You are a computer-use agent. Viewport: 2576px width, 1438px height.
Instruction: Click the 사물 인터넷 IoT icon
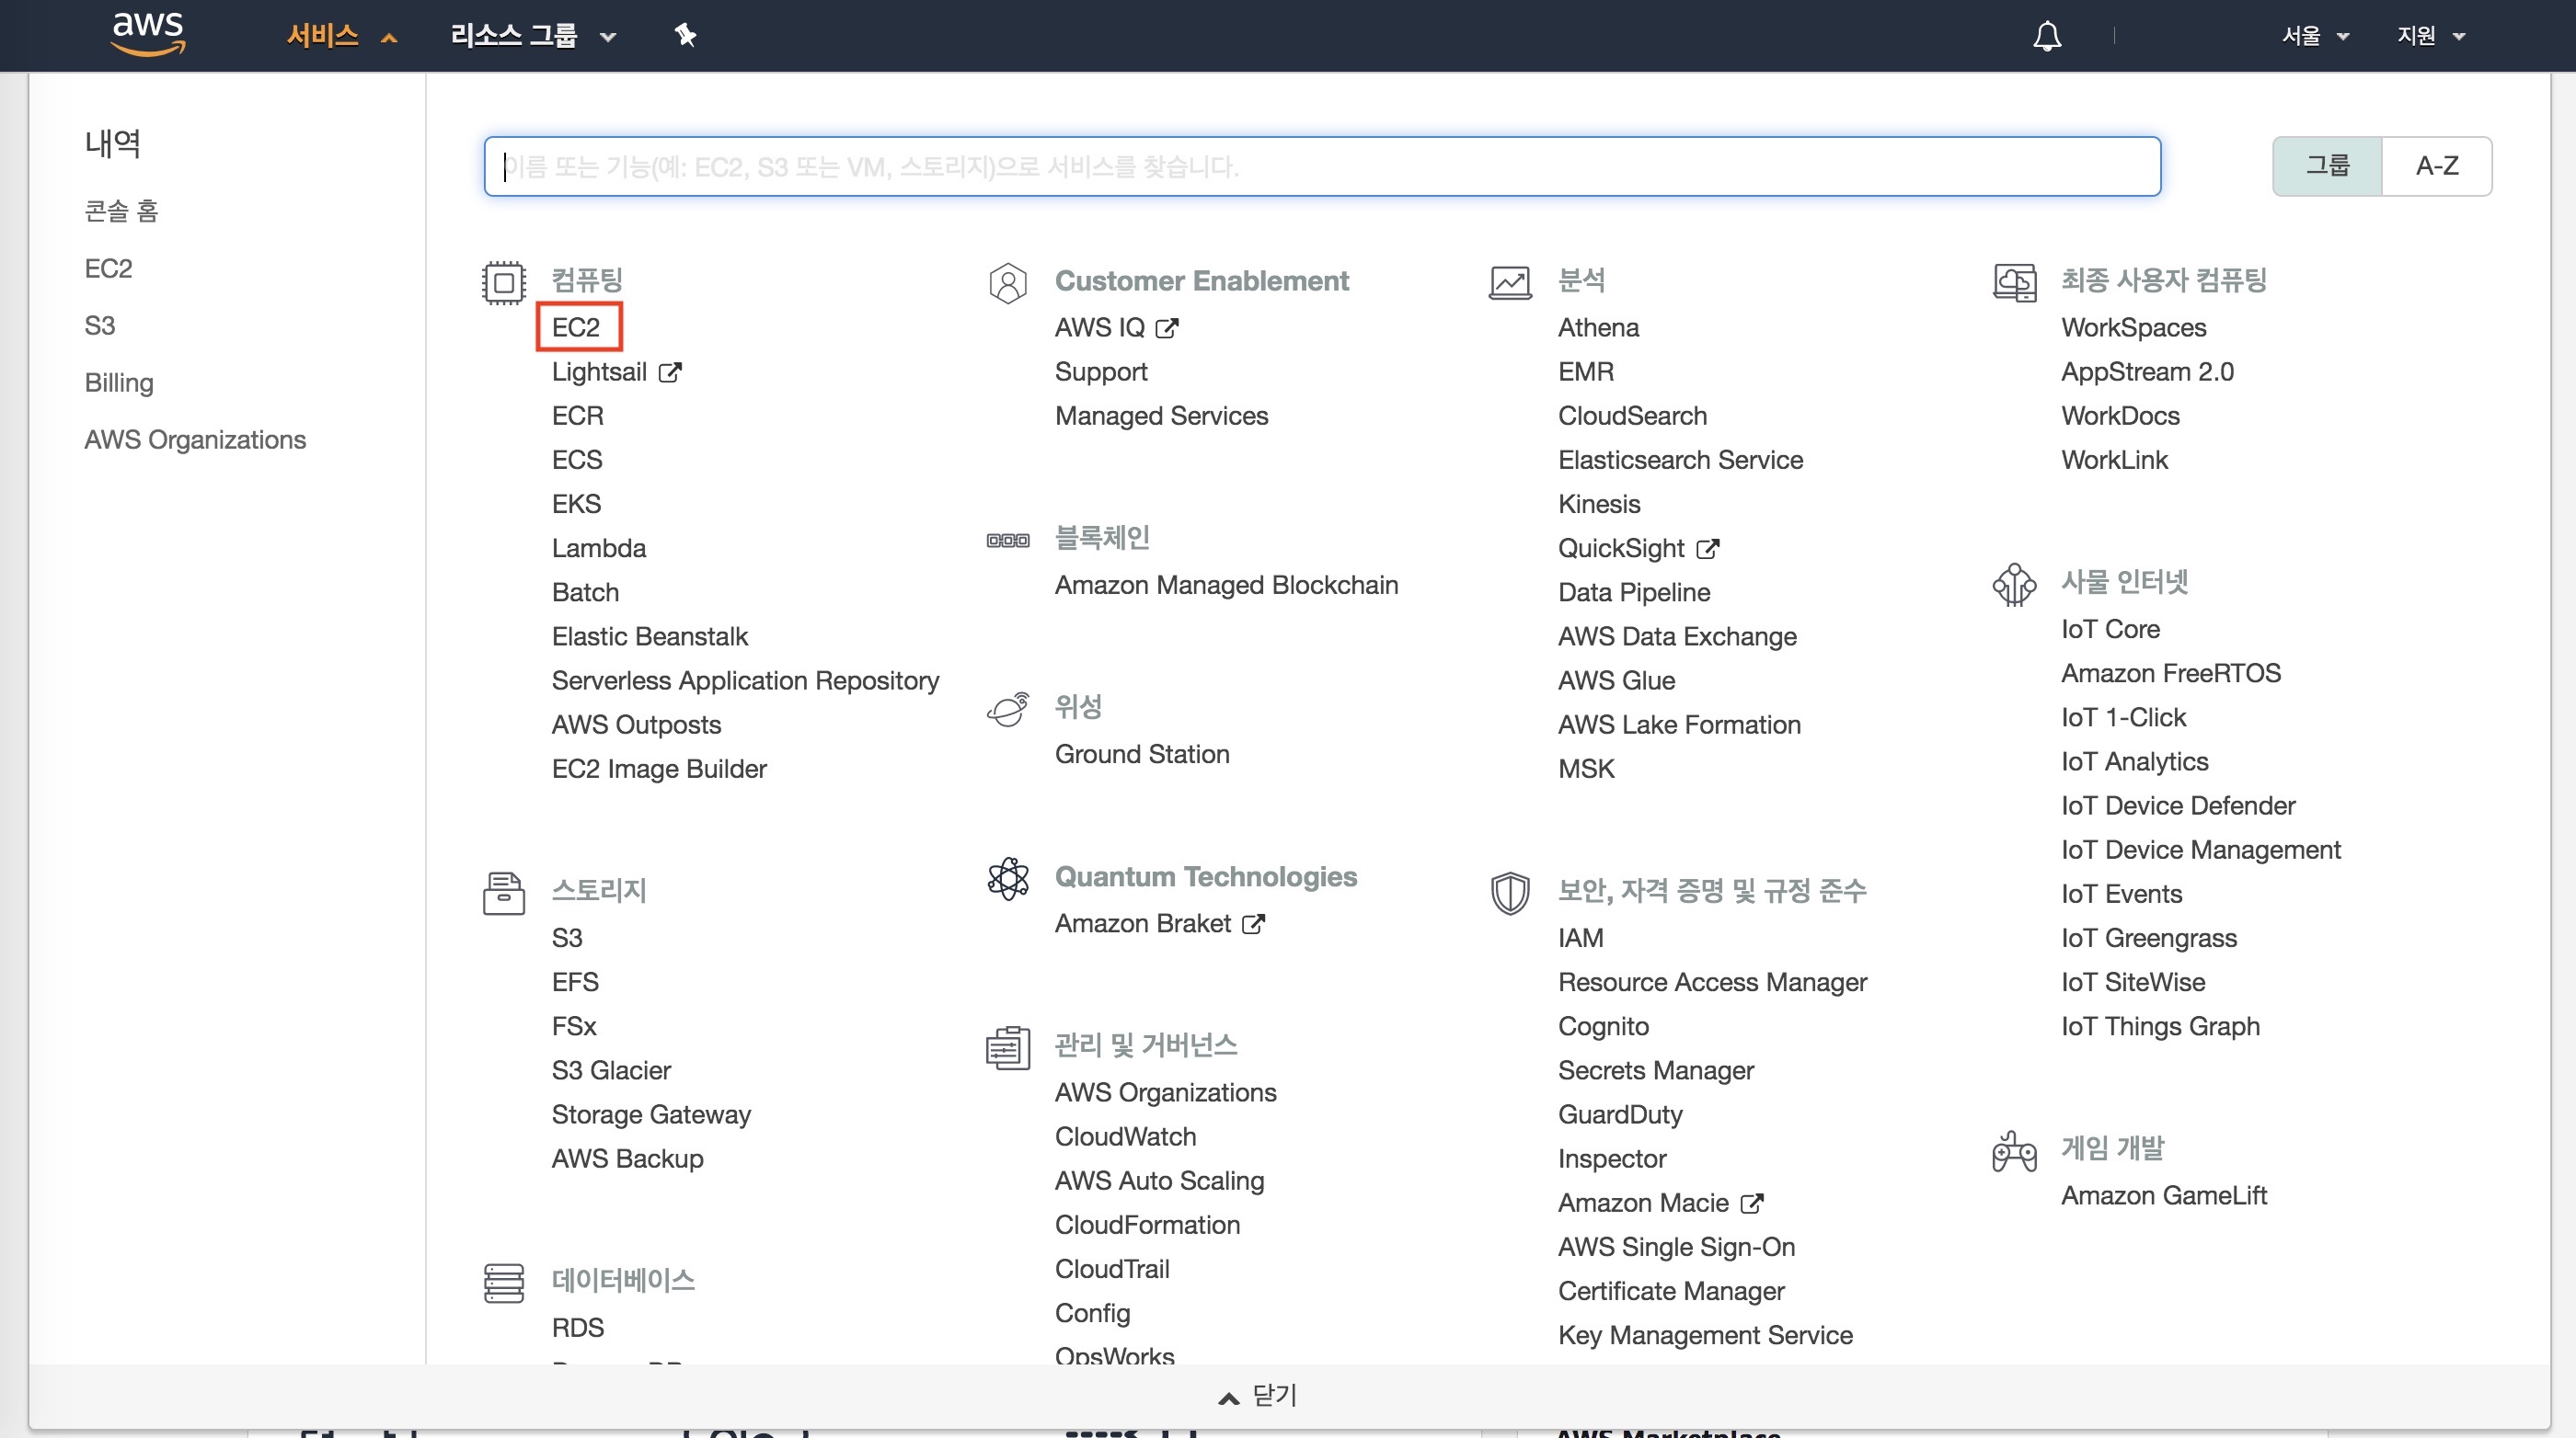tap(2012, 582)
